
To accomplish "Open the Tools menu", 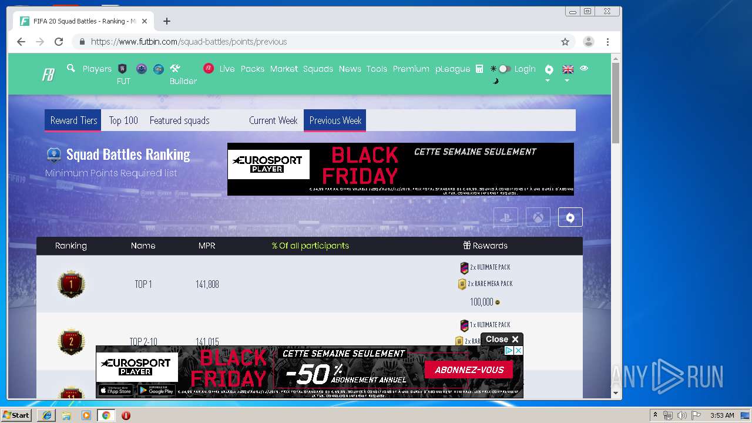I will pyautogui.click(x=377, y=69).
